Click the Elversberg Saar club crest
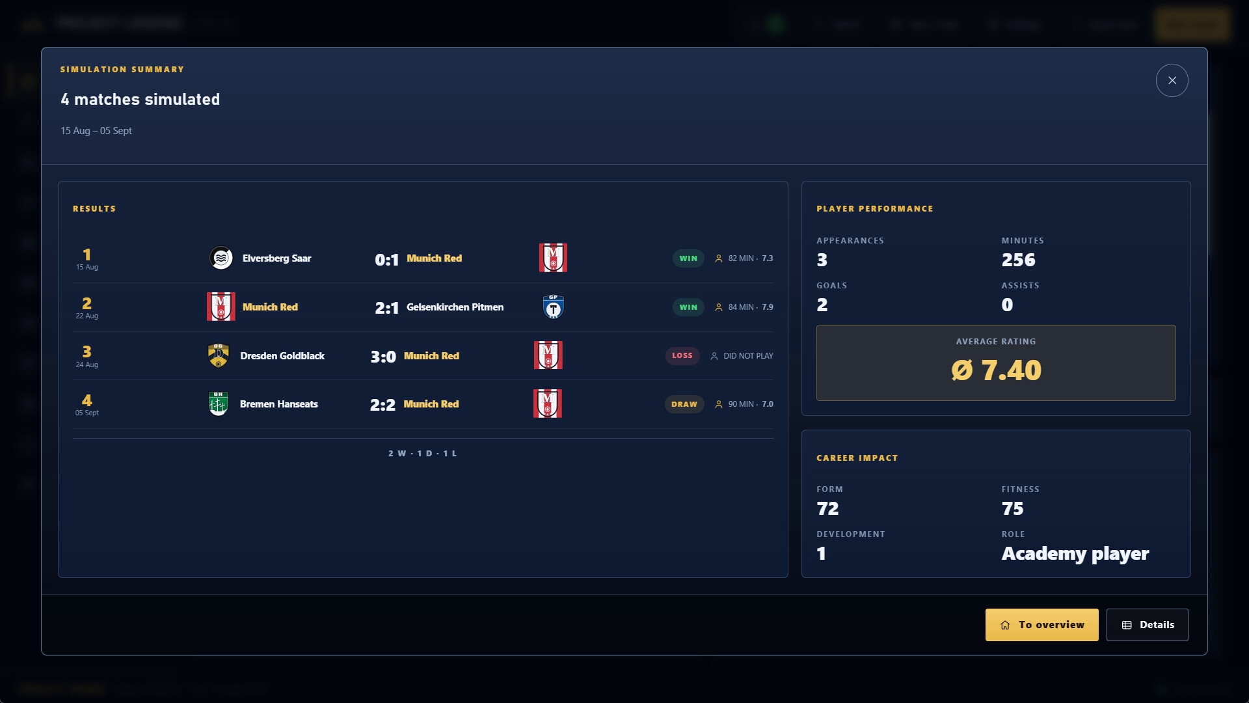The image size is (1249, 703). coord(221,258)
